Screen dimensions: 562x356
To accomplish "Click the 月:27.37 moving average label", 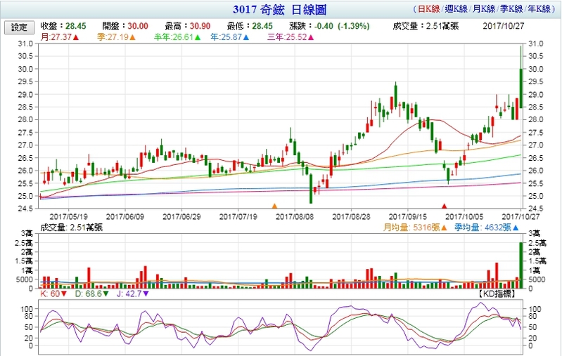I will coord(56,37).
